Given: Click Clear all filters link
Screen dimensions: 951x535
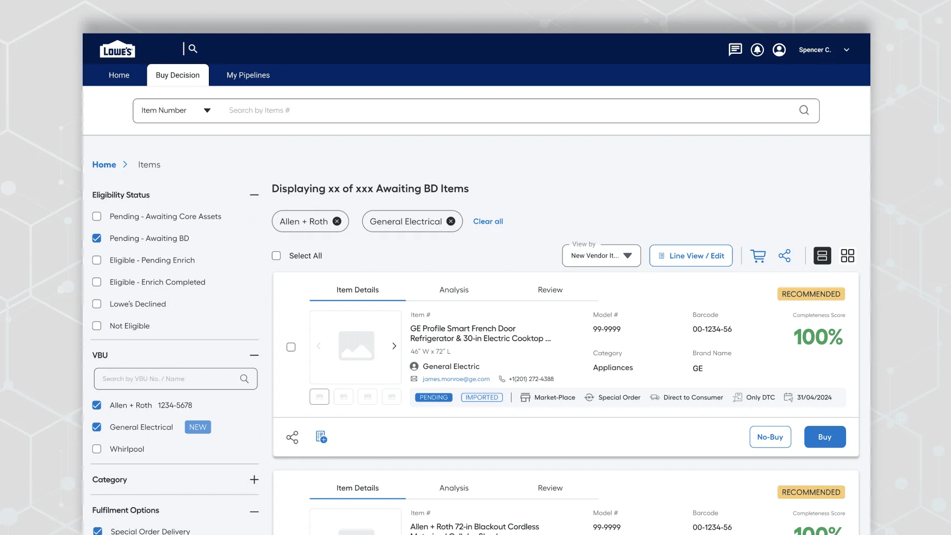Looking at the screenshot, I should (x=488, y=221).
